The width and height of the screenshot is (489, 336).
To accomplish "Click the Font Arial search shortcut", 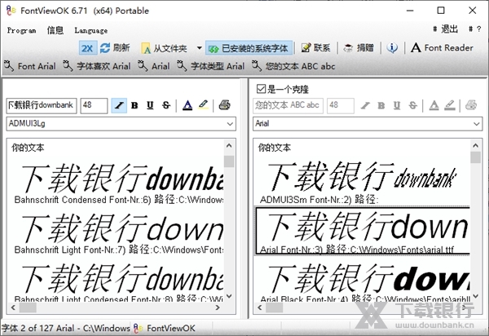I will click(x=30, y=66).
